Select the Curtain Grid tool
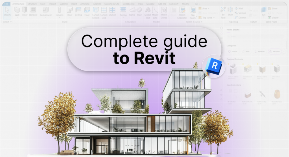289x157 pixels. (x=104, y=13)
